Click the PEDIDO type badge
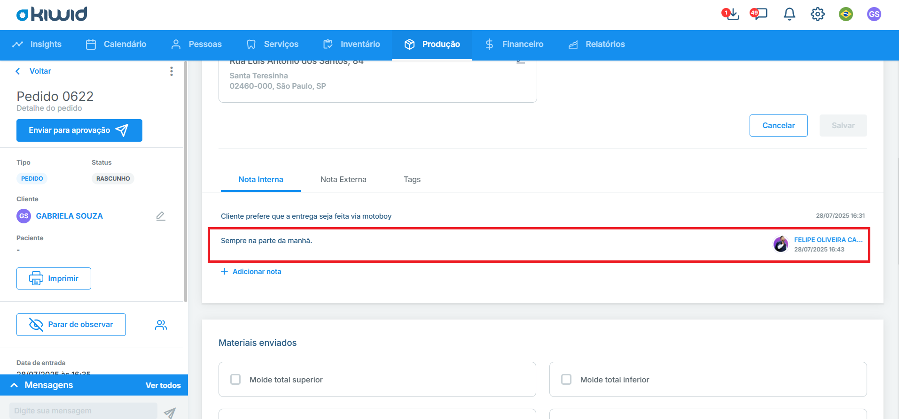 (x=32, y=178)
